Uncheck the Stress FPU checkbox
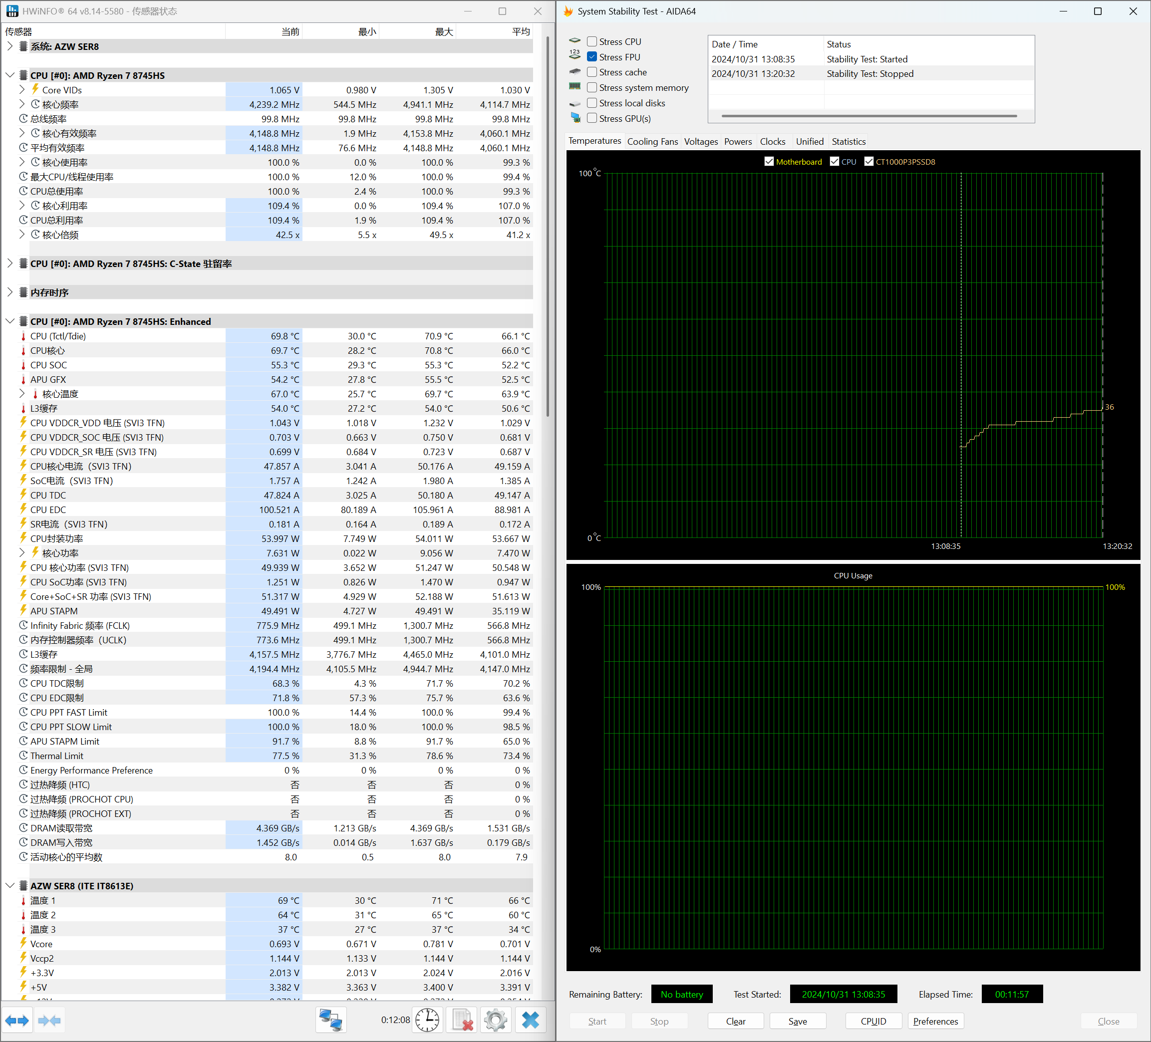The image size is (1151, 1042). (x=592, y=57)
